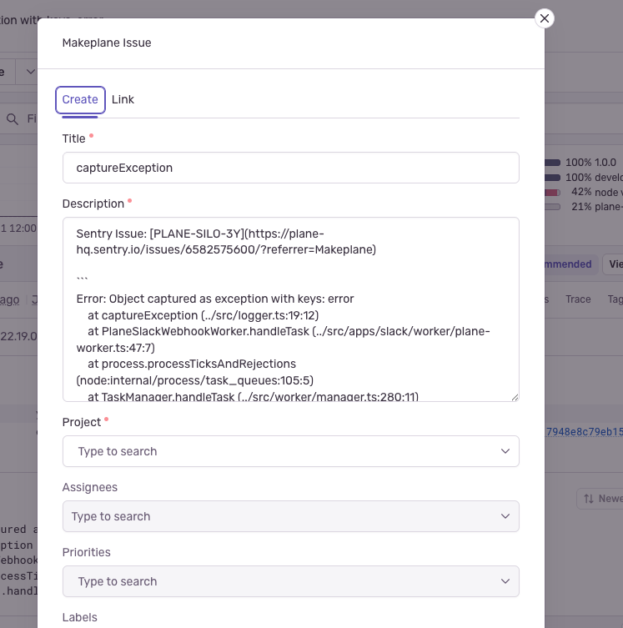Image resolution: width=623 pixels, height=628 pixels.
Task: Open the Assignees search dropdown
Action: pyautogui.click(x=291, y=516)
